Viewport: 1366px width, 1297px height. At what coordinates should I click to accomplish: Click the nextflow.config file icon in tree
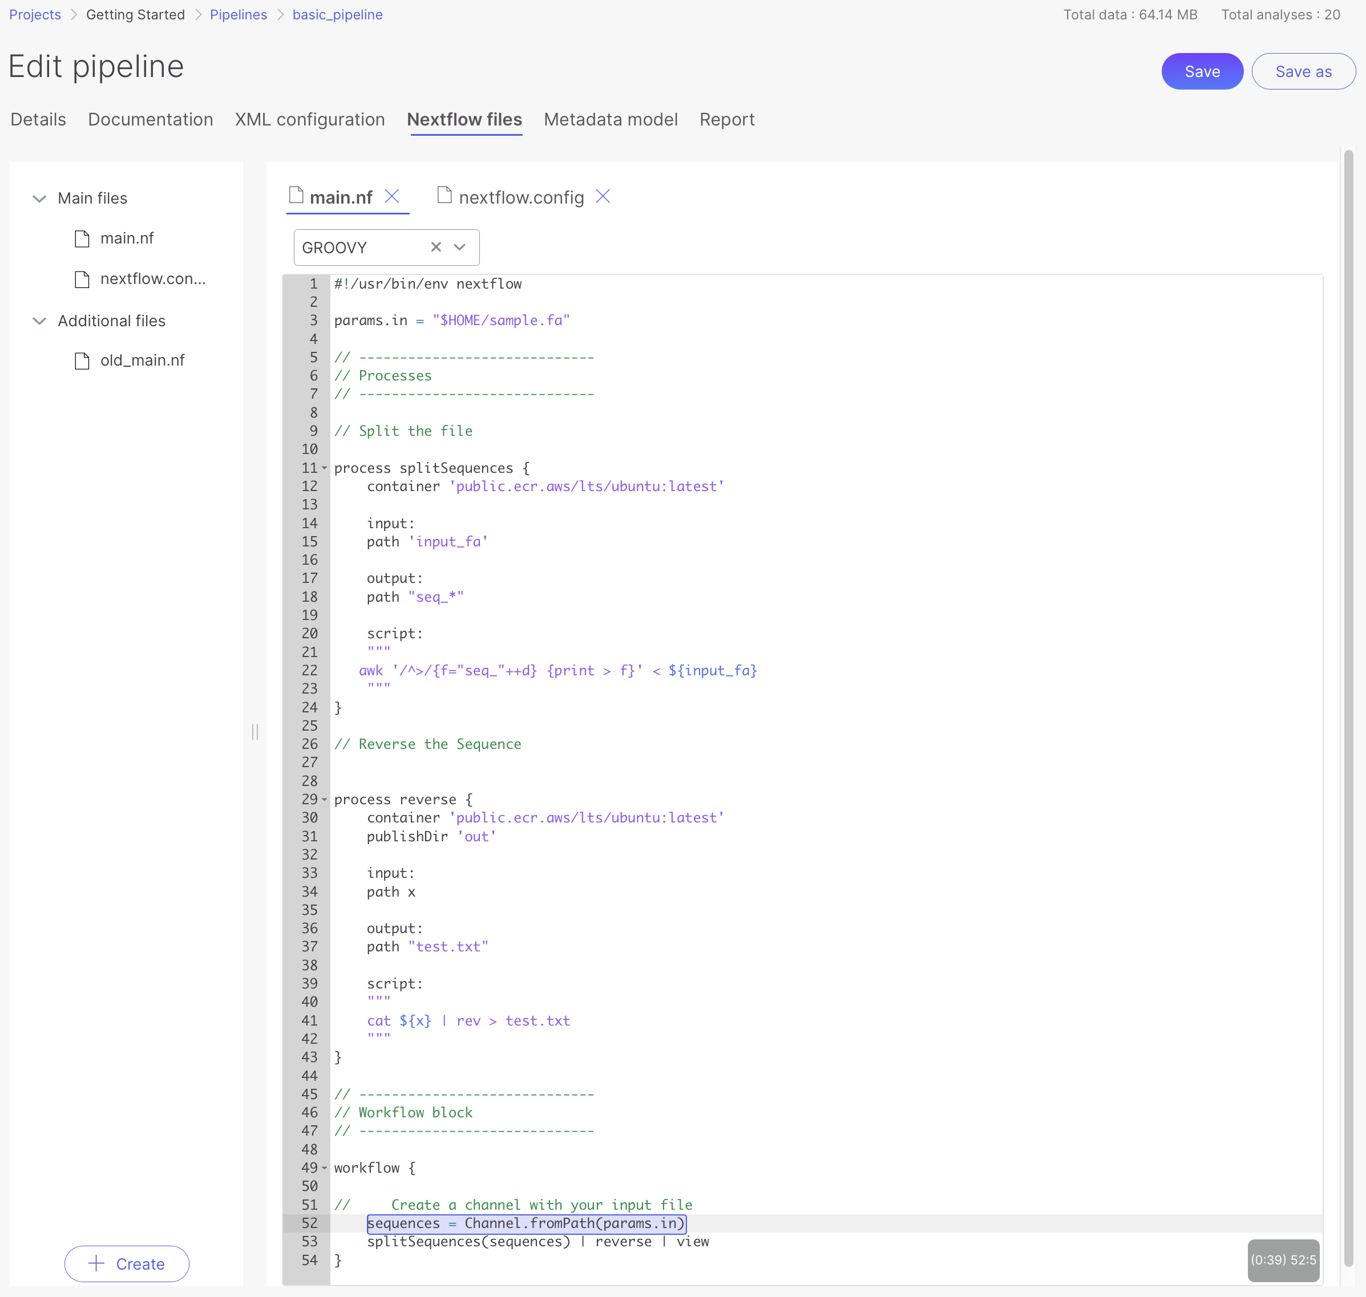tap(82, 279)
